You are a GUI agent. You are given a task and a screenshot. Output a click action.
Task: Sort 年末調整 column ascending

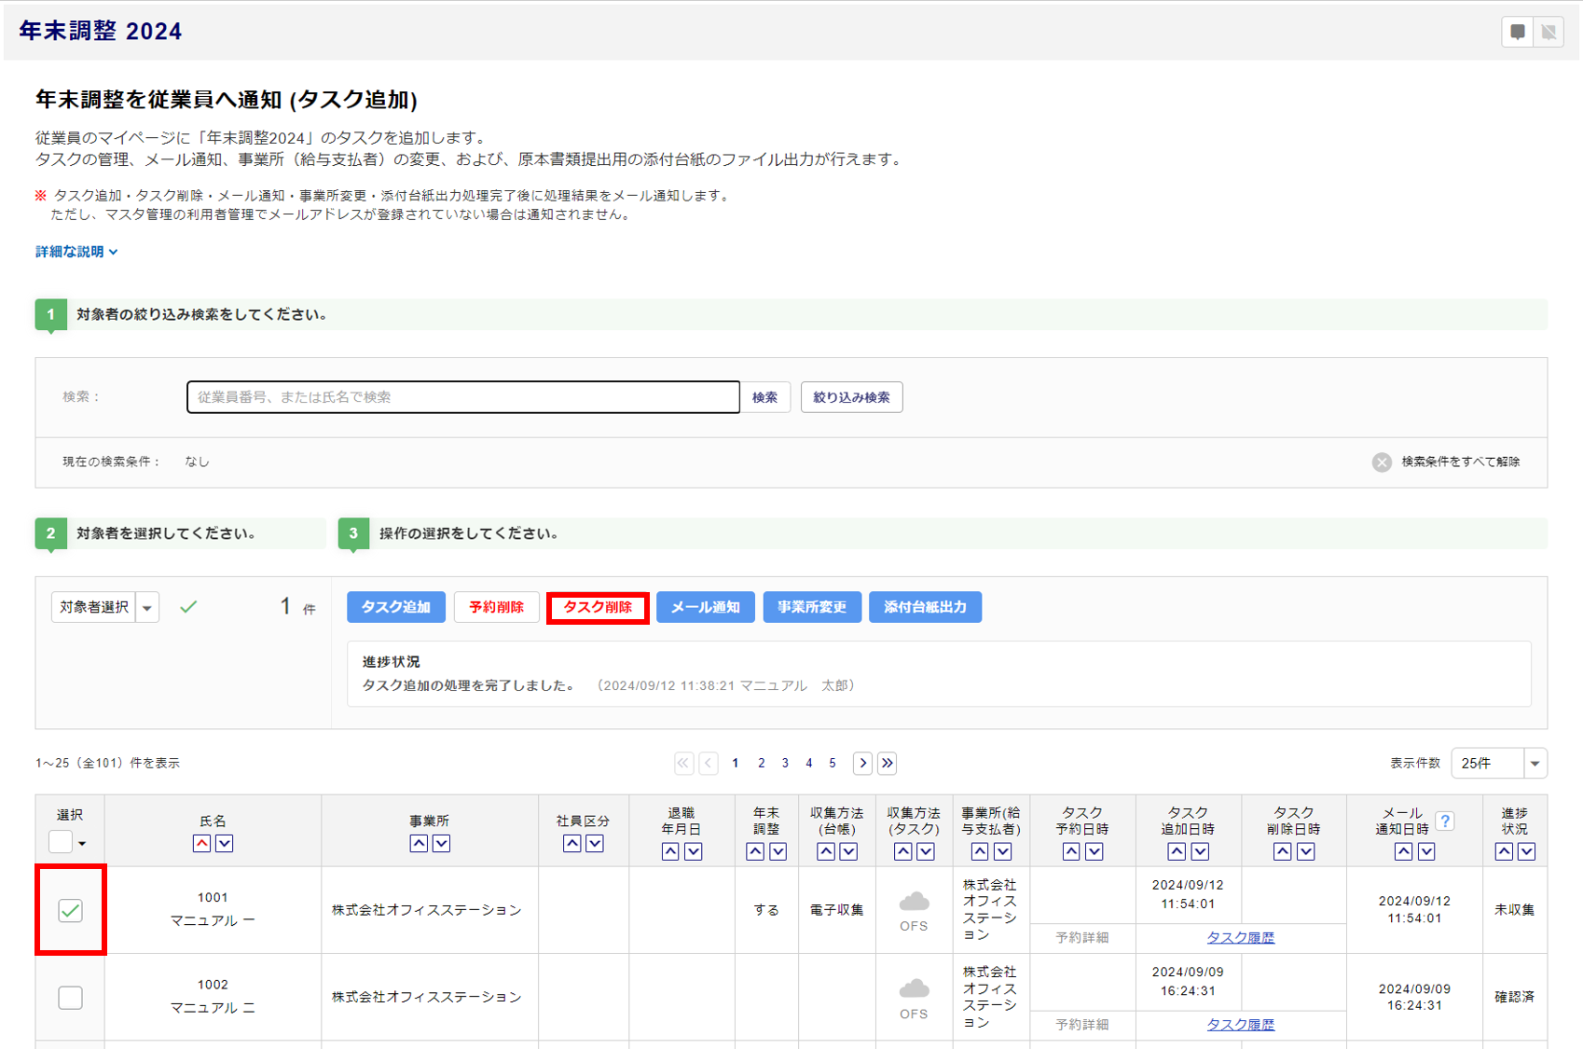[755, 851]
